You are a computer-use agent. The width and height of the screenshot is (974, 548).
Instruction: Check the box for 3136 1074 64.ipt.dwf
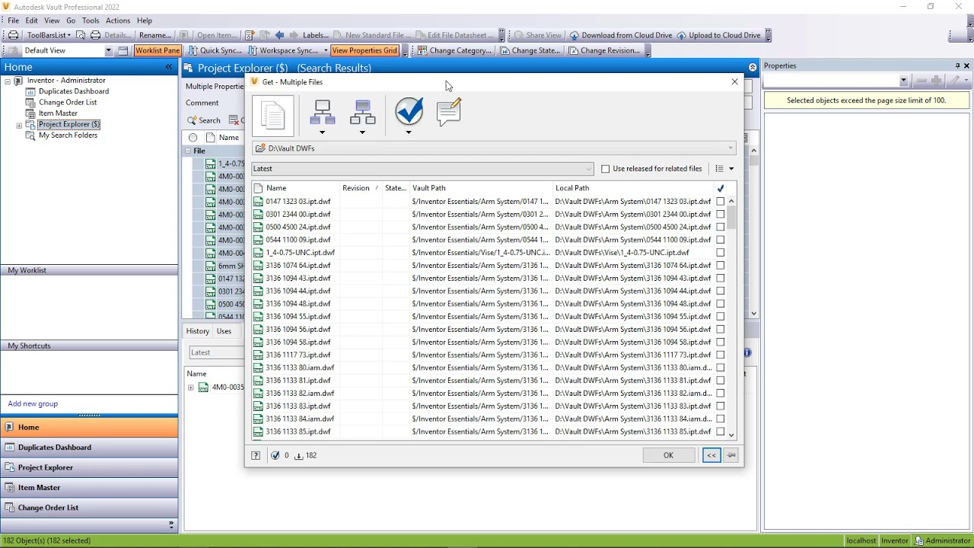pyautogui.click(x=721, y=266)
